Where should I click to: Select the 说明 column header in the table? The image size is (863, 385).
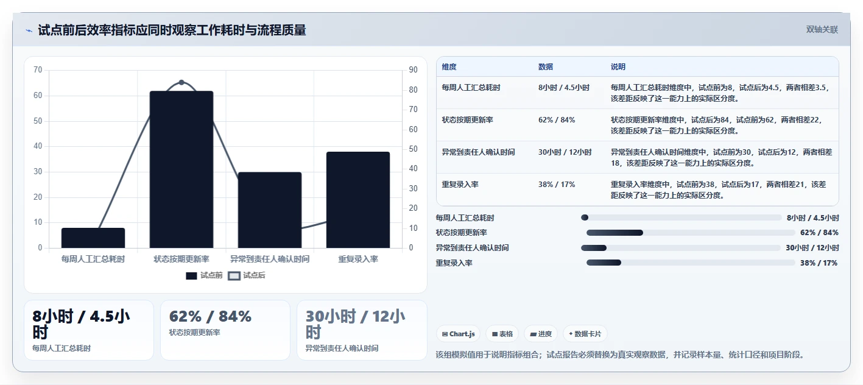(618, 67)
